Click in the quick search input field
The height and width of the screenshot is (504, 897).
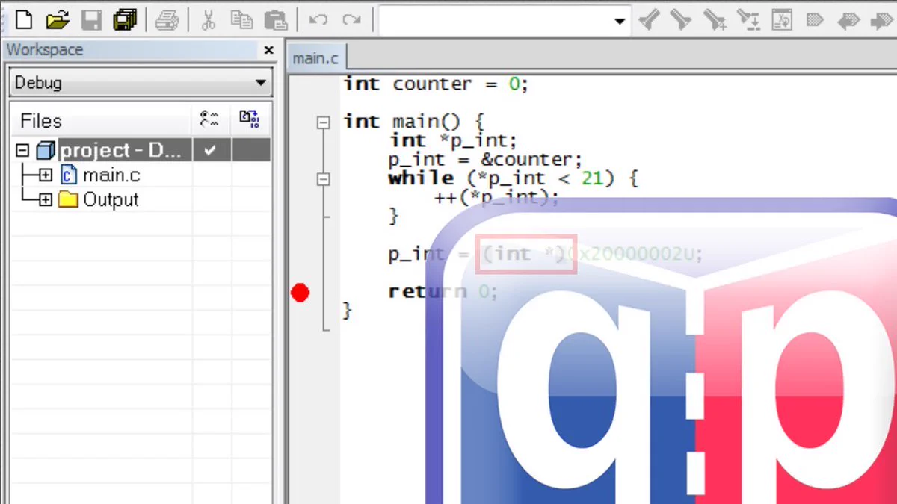click(x=495, y=21)
